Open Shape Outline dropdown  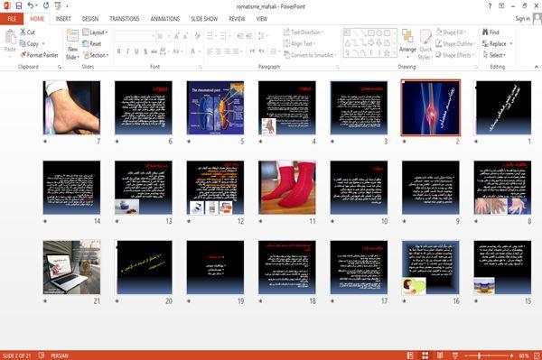(x=455, y=43)
